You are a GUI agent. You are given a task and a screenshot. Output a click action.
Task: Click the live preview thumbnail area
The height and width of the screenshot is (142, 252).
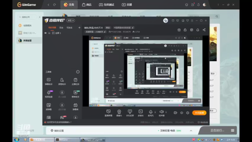[x=146, y=71]
